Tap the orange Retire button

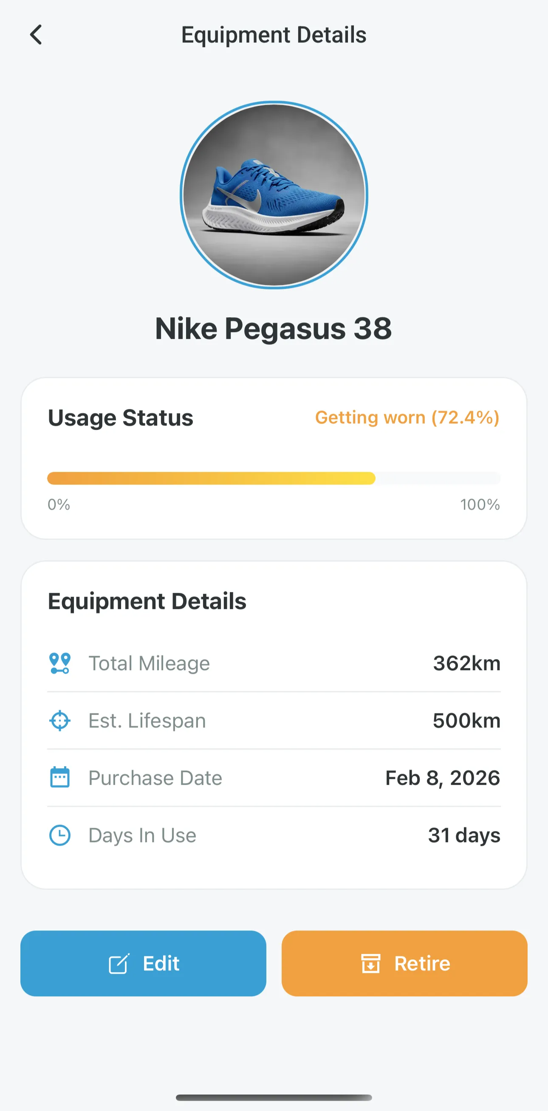tap(404, 964)
